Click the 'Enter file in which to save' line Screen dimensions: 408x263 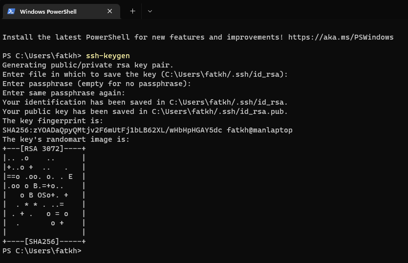(x=145, y=74)
